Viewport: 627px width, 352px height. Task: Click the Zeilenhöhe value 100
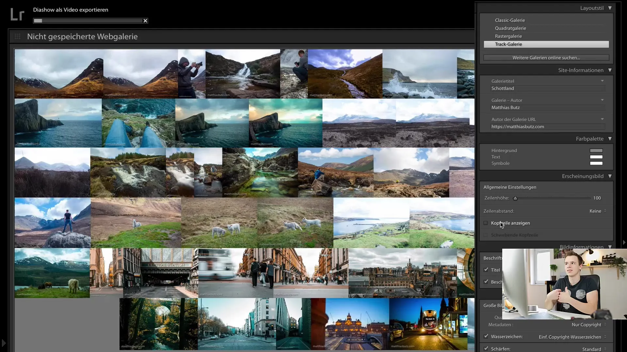click(597, 198)
